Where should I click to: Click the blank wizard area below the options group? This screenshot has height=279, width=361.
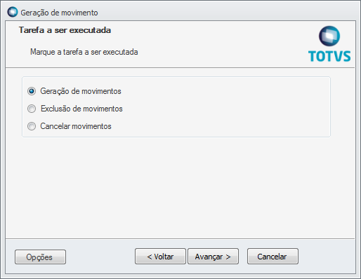click(180, 187)
